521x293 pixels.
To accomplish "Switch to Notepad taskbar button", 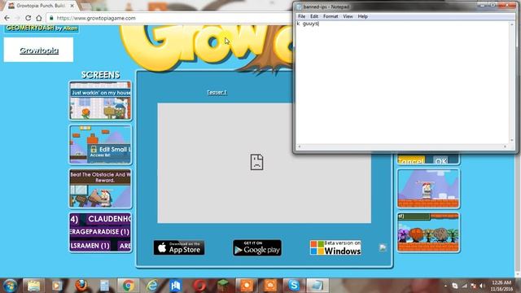I will click(317, 286).
